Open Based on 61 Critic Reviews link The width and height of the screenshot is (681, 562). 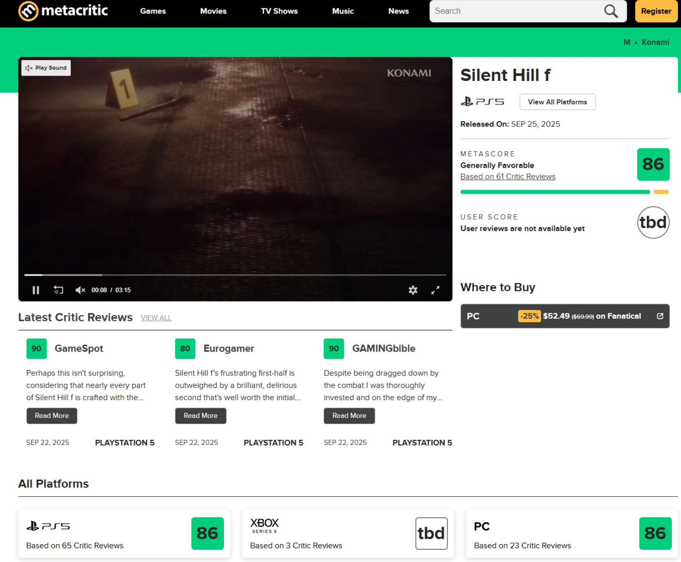pos(508,177)
